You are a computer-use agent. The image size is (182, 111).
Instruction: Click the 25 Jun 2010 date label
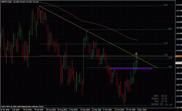(5, 110)
